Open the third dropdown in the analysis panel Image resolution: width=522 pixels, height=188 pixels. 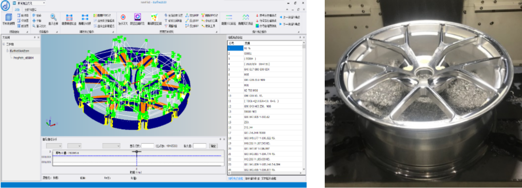click(111, 146)
